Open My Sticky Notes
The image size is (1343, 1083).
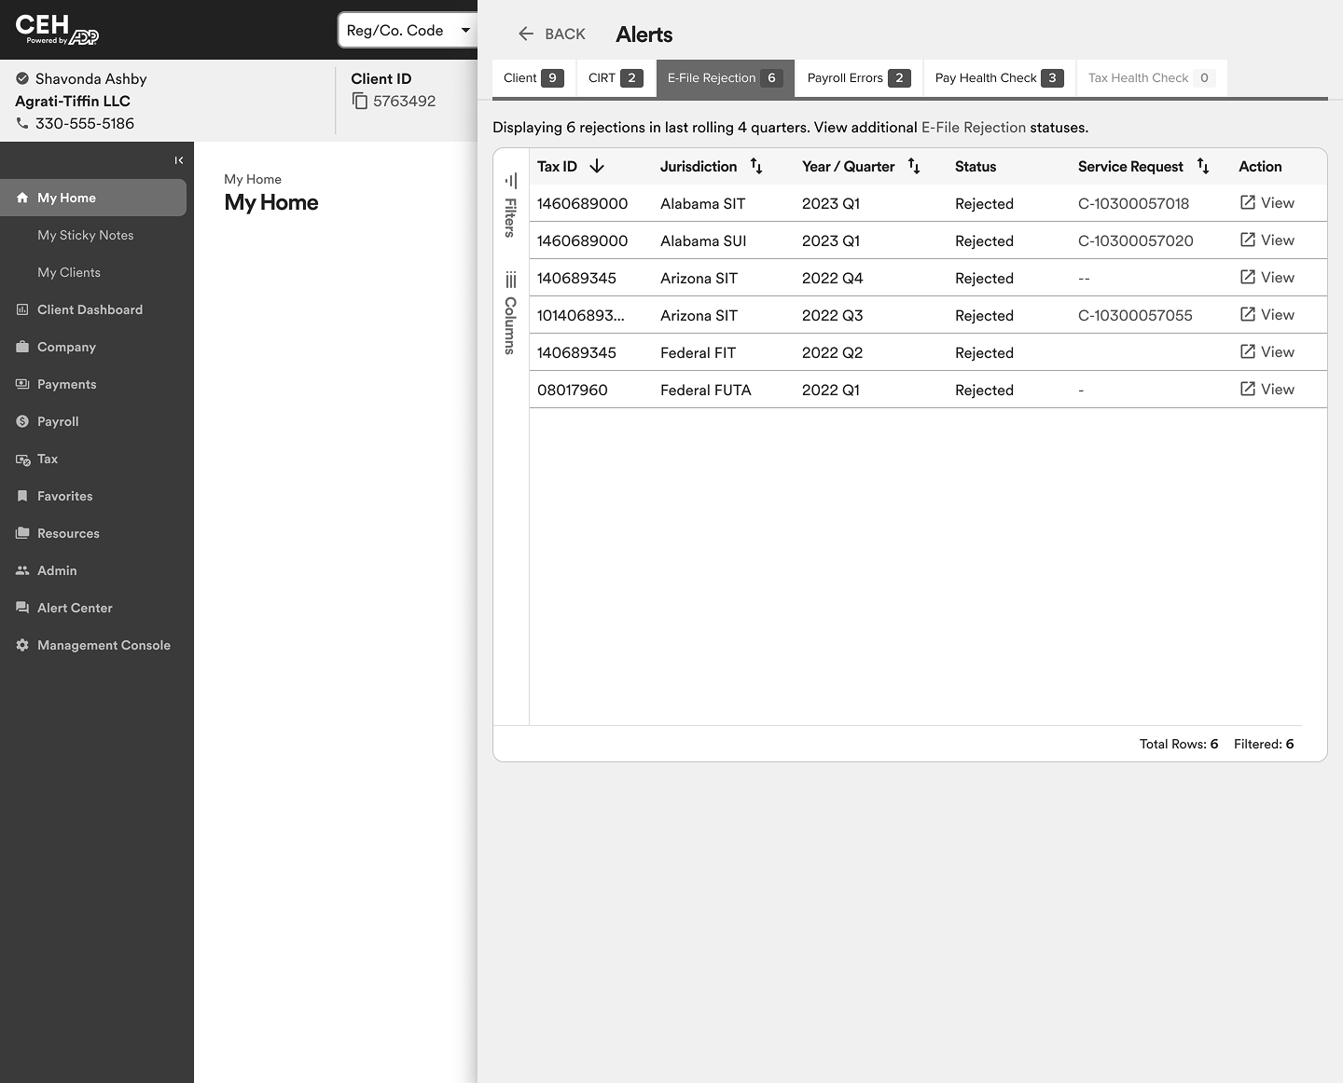point(85,235)
